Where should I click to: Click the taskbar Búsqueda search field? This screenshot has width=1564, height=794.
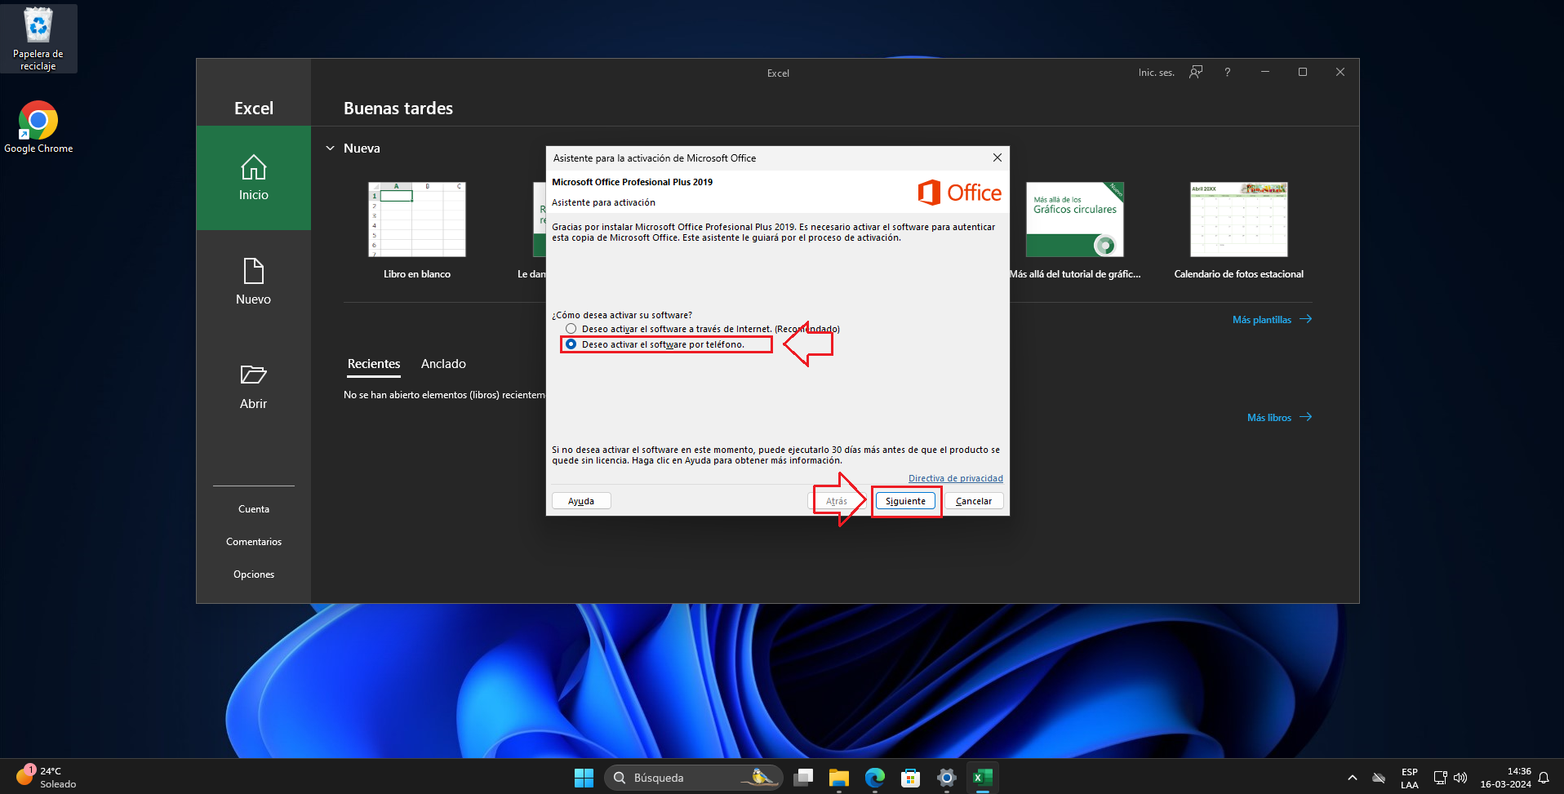point(694,778)
